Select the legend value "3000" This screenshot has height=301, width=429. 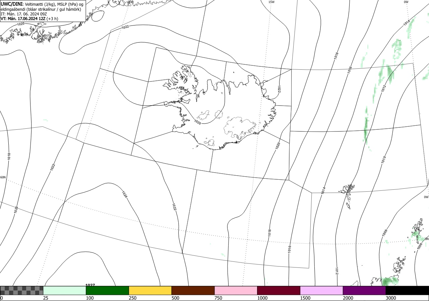click(x=391, y=298)
